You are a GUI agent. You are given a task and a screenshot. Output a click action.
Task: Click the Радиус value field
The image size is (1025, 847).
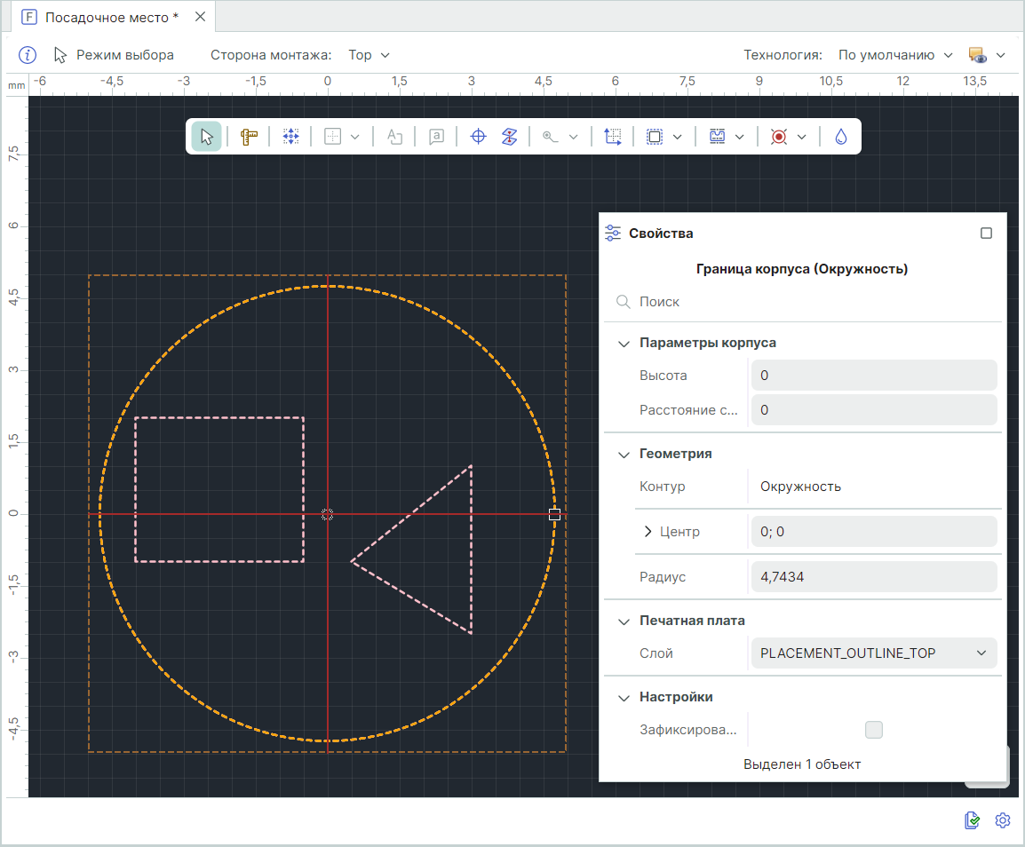(x=873, y=577)
